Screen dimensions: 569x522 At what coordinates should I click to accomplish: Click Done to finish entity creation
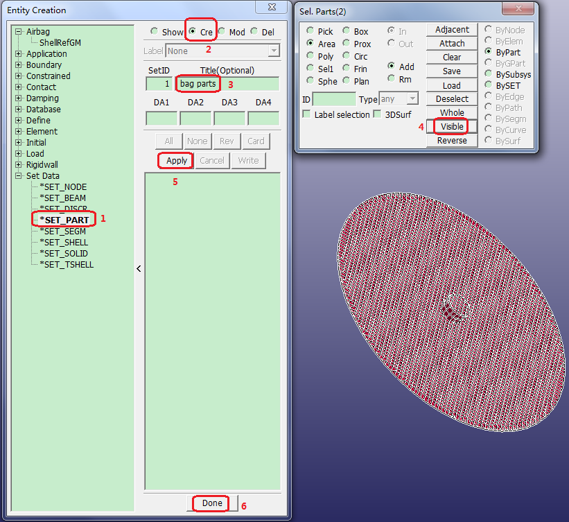click(x=212, y=503)
